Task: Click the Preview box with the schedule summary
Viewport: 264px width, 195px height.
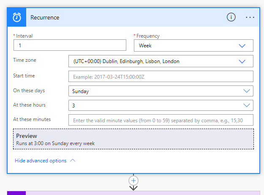Action: (x=133, y=139)
